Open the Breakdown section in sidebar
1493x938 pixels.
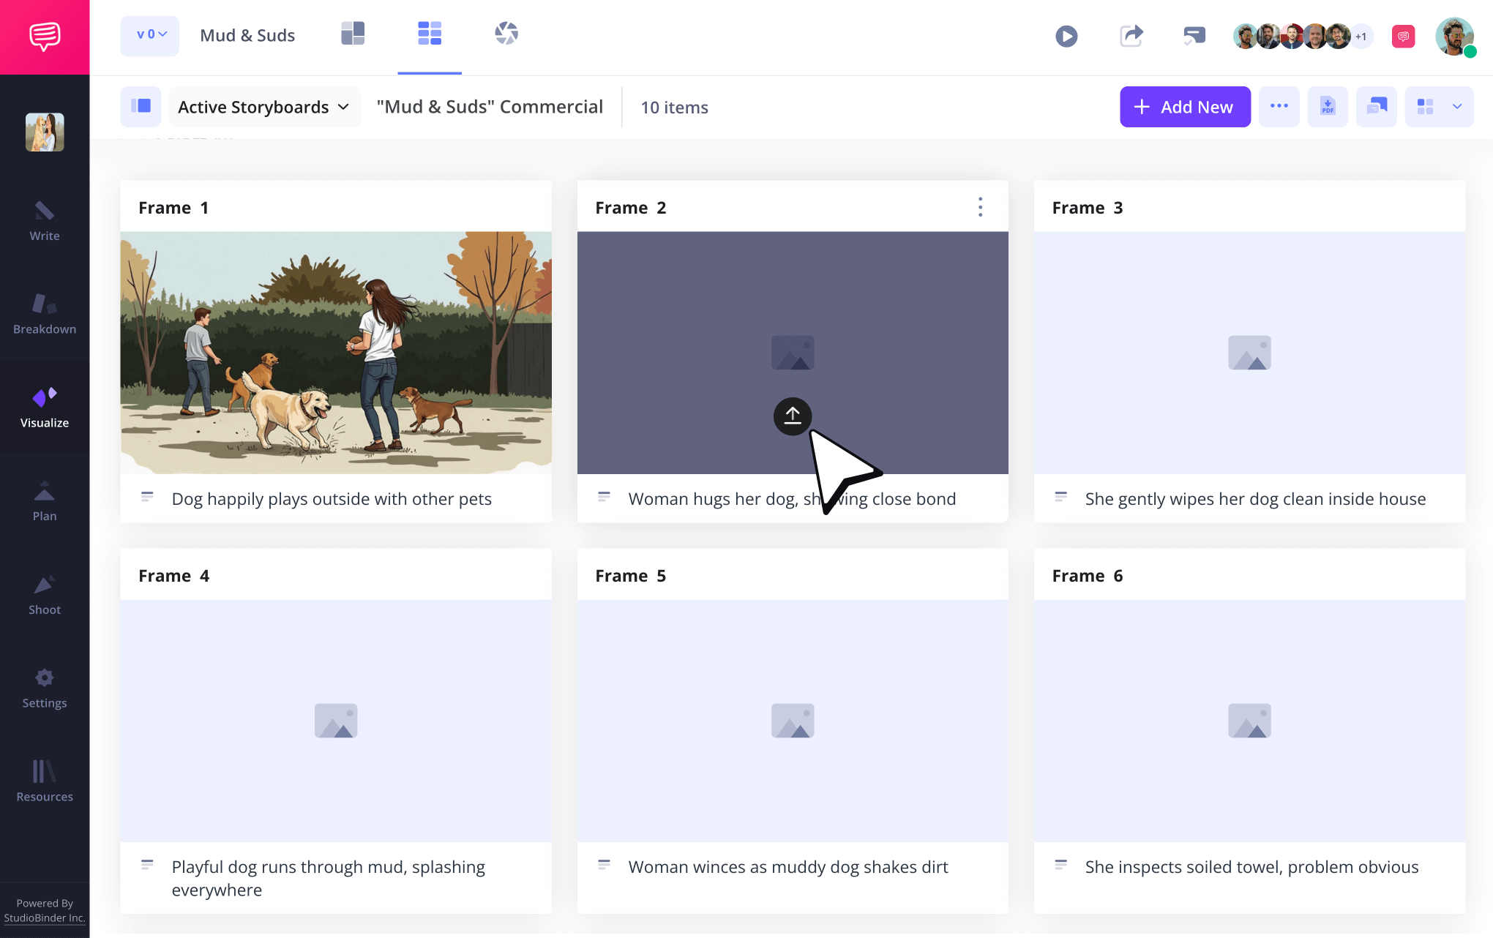coord(45,314)
